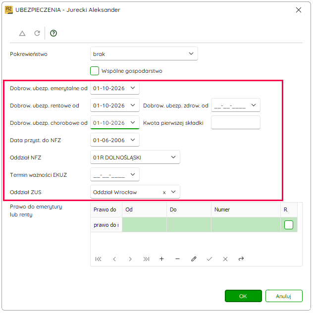Click the NFZ date text 01-06-2006
This screenshot has width=313, height=313.
click(109, 140)
